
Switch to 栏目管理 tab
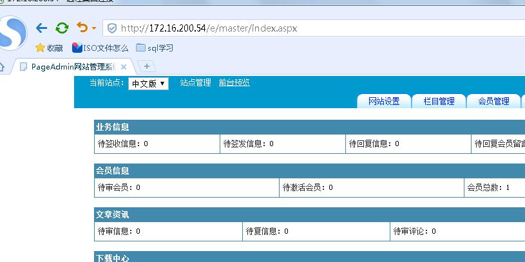pos(439,101)
